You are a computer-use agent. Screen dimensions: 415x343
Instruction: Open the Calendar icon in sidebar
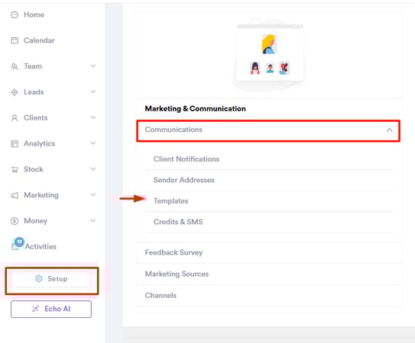click(15, 40)
